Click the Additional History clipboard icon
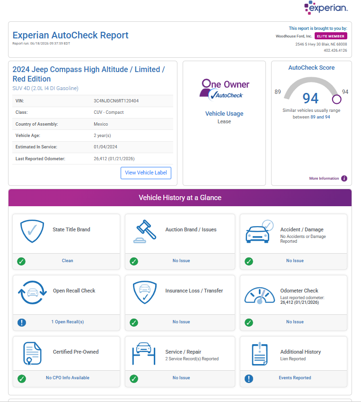Viewport: 361px width, 402px height. 260,354
